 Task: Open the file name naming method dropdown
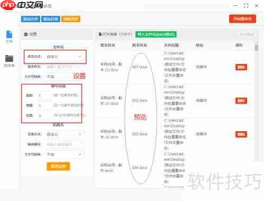click(64, 57)
